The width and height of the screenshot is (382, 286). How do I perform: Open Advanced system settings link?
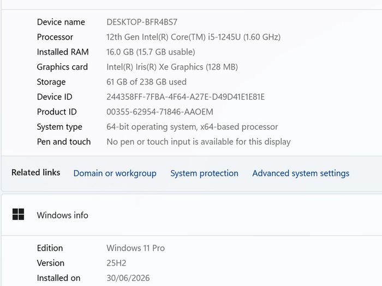(301, 173)
